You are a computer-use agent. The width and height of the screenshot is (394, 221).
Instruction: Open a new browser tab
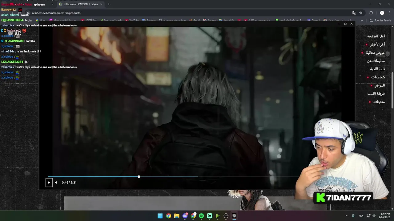point(109,4)
